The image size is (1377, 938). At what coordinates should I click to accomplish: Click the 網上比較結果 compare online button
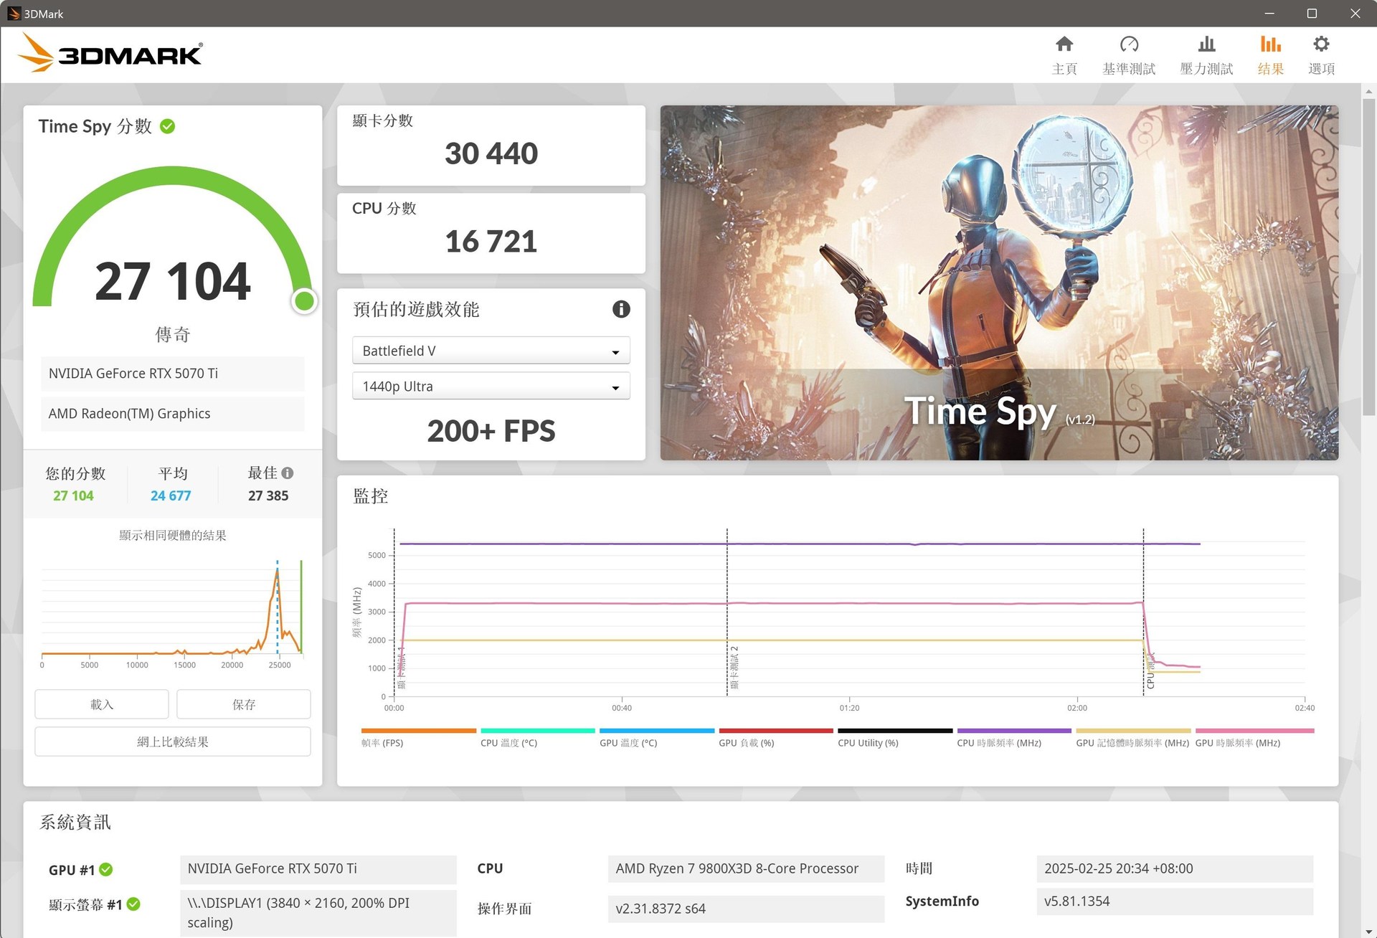point(173,742)
